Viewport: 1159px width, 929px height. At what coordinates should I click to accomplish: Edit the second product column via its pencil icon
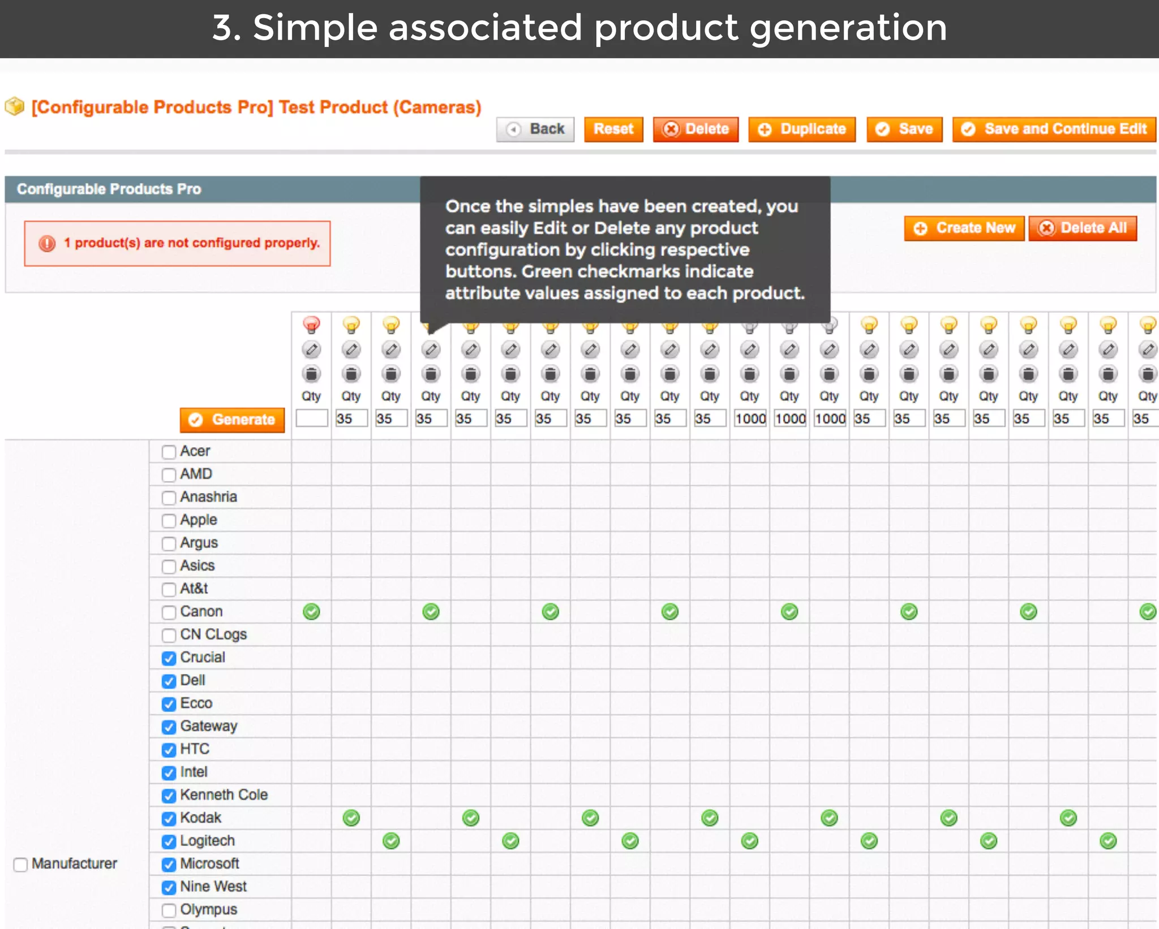point(351,349)
